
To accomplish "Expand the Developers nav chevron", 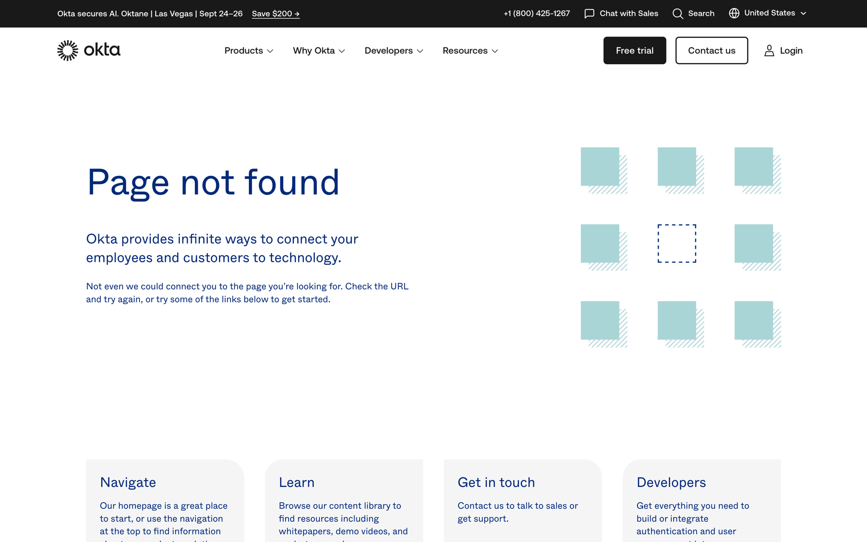I will click(420, 51).
